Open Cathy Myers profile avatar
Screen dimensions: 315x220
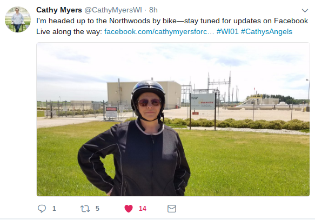pos(18,19)
